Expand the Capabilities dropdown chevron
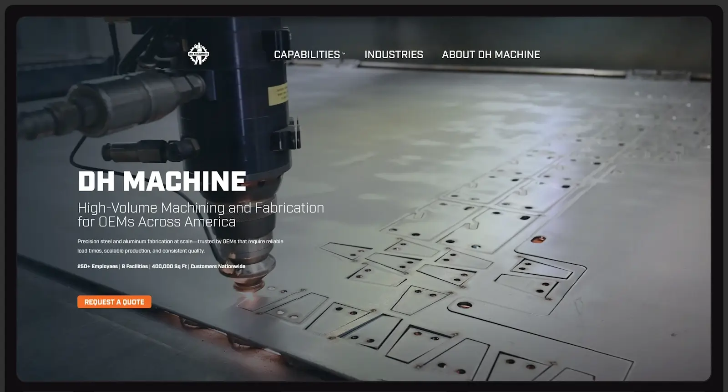728x392 pixels. tap(344, 54)
